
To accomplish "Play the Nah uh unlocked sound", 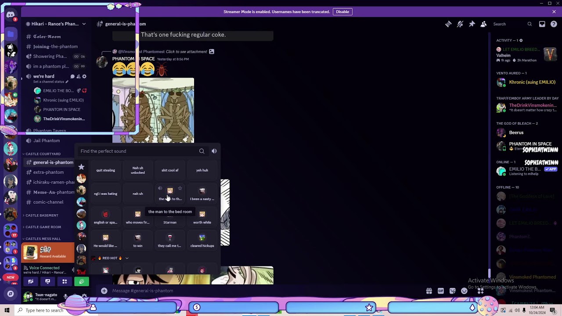I will pos(138,170).
